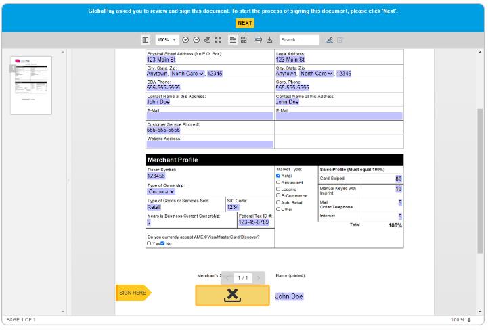Screen dimensions: 488x330
Task: Click the Legal Address field
Action: click(290, 60)
